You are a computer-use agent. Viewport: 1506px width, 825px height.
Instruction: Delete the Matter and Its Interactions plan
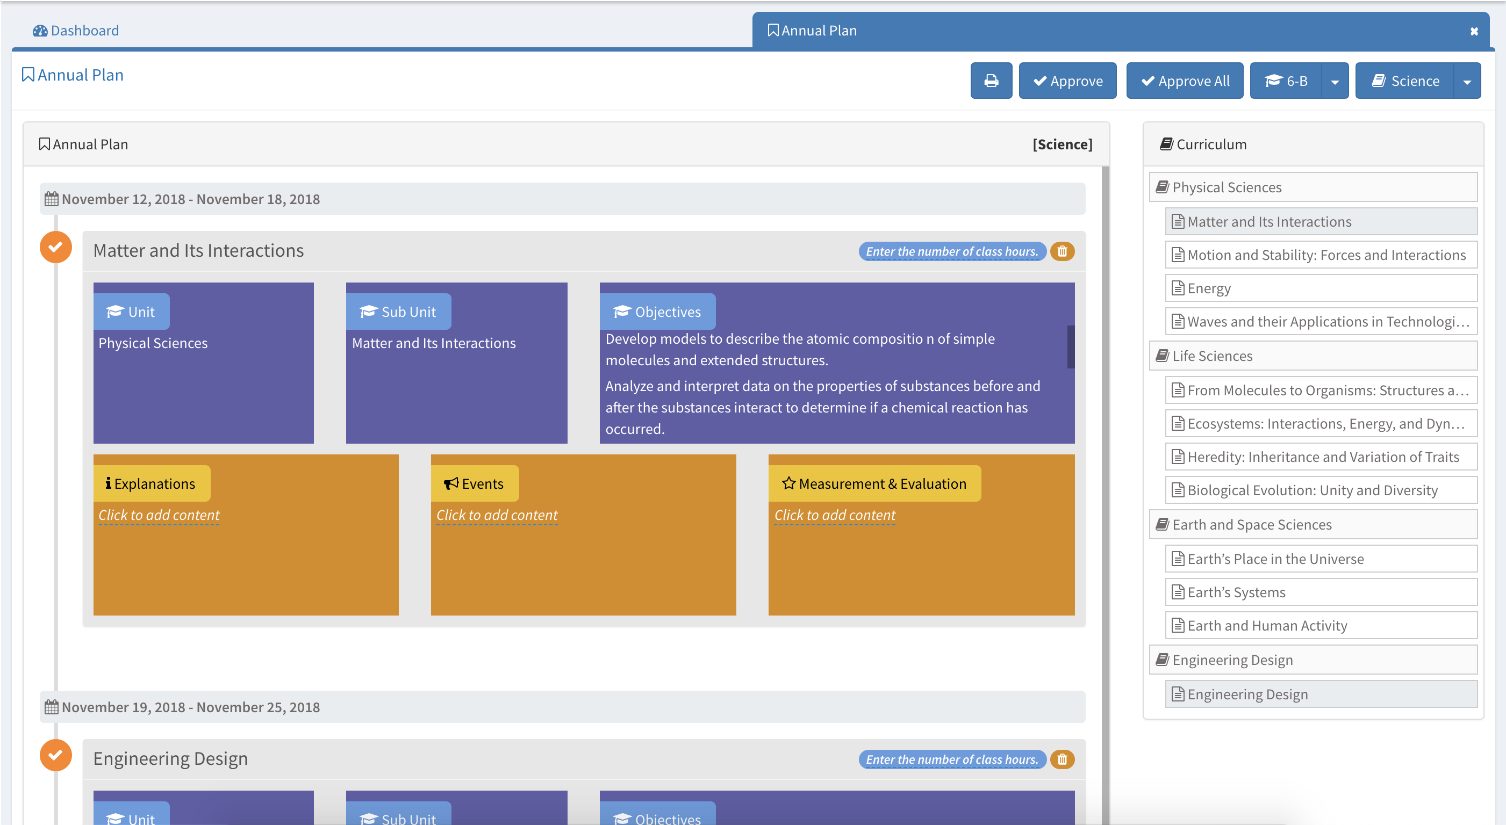(x=1062, y=251)
